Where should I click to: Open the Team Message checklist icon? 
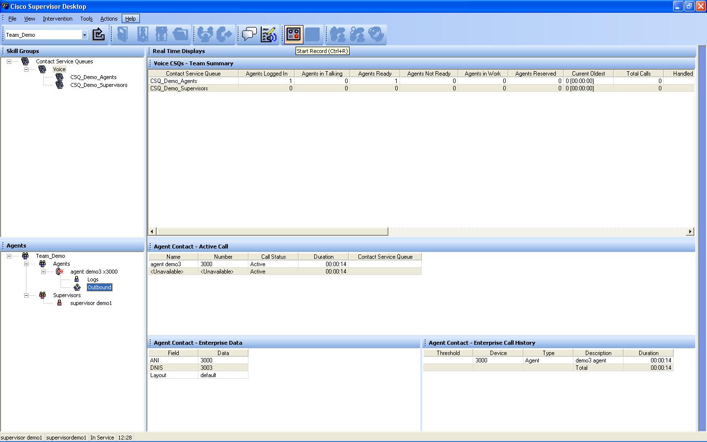click(x=269, y=34)
